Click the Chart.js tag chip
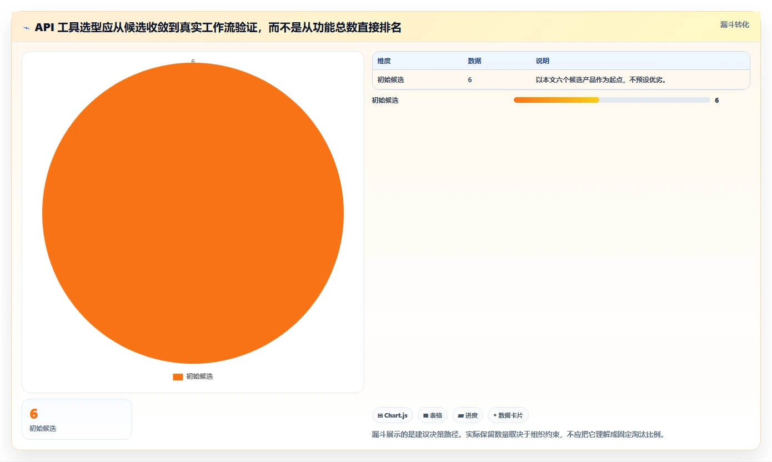This screenshot has width=772, height=462. tap(393, 415)
